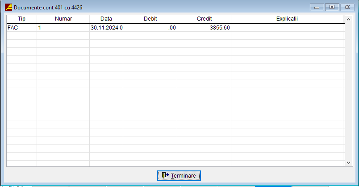Select the Credit column header
The height and width of the screenshot is (187, 359).
coord(204,19)
